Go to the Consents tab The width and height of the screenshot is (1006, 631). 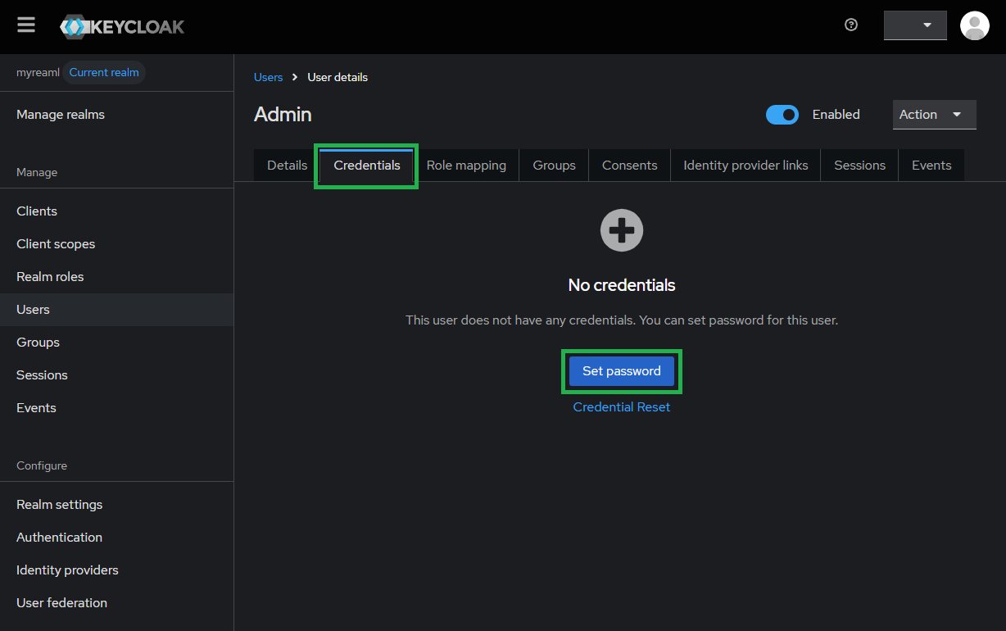click(629, 166)
